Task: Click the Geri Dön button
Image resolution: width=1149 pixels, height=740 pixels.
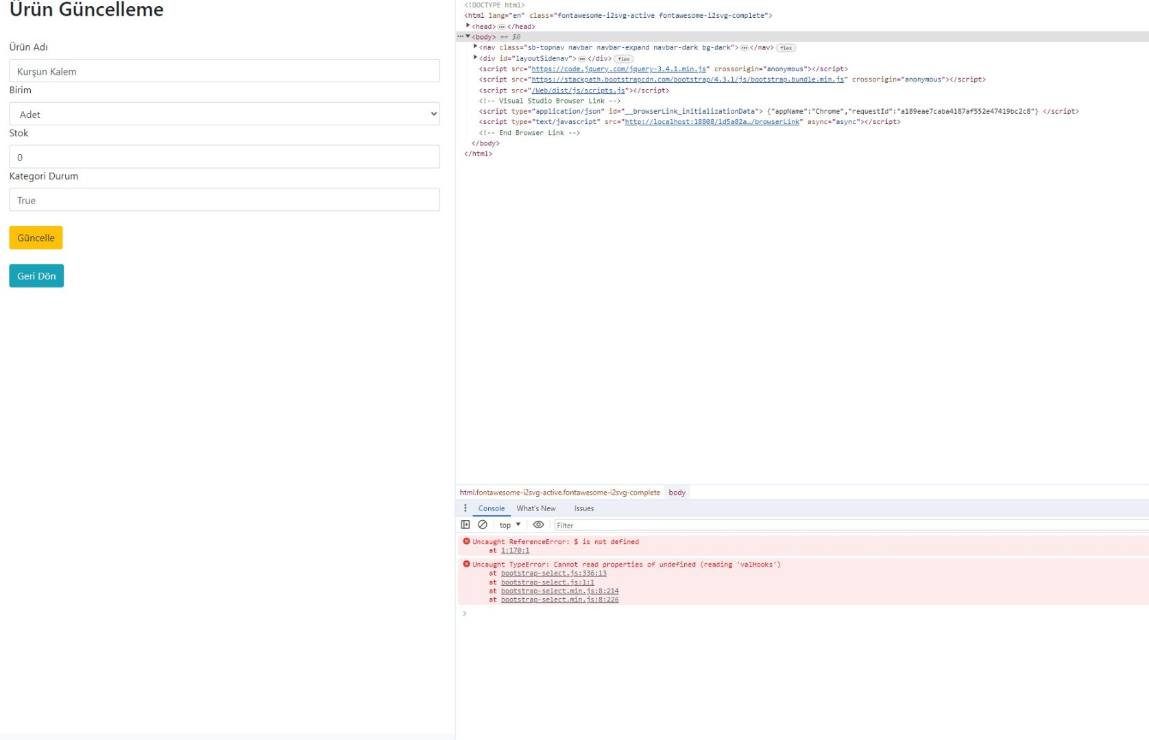Action: coord(36,275)
